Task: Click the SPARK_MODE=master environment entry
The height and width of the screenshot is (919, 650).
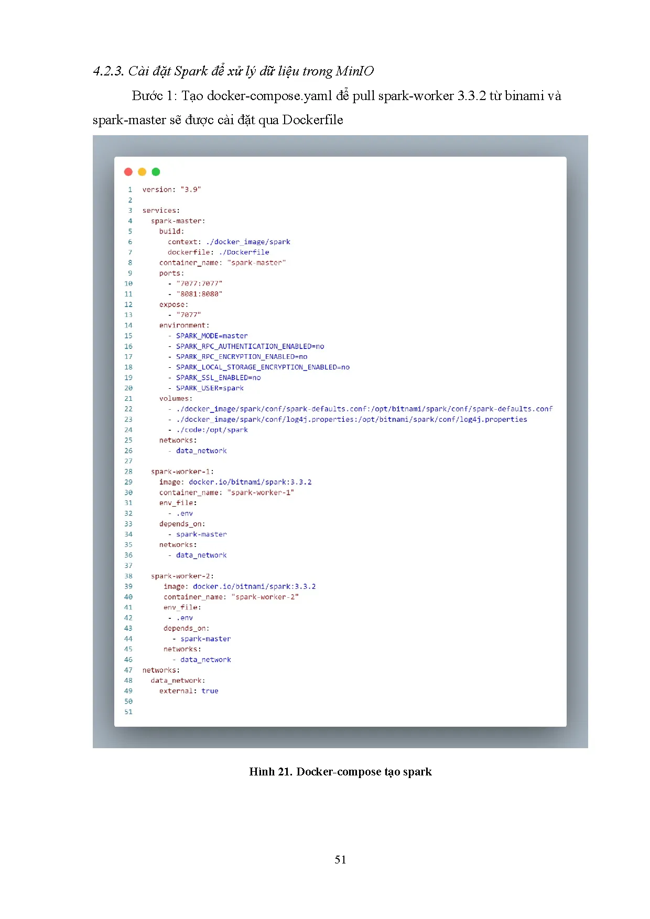Action: [x=212, y=336]
